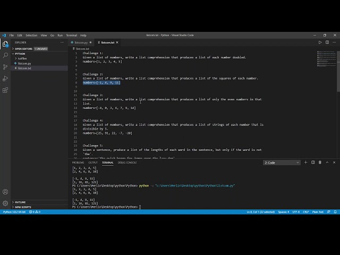The width and height of the screenshot is (340, 255).
Task: Open the File menu
Action: [12, 35]
